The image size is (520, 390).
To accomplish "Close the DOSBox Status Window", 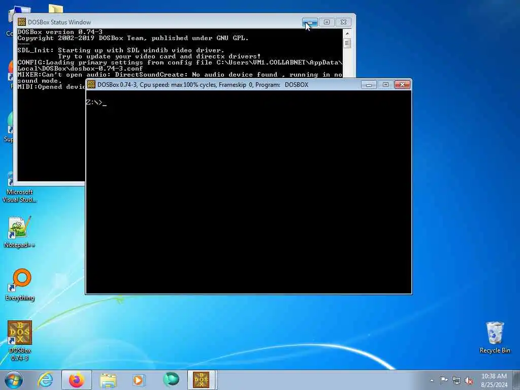I will coord(344,22).
